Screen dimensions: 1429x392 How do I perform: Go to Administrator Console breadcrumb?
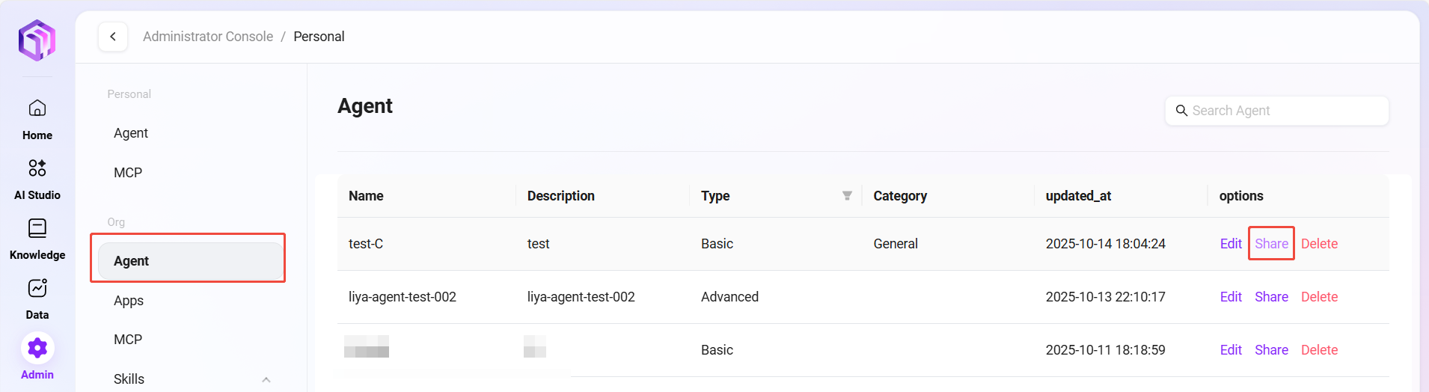tap(208, 37)
